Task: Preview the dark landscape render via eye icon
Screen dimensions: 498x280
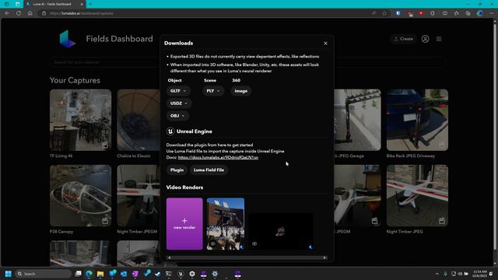Action: point(254,243)
